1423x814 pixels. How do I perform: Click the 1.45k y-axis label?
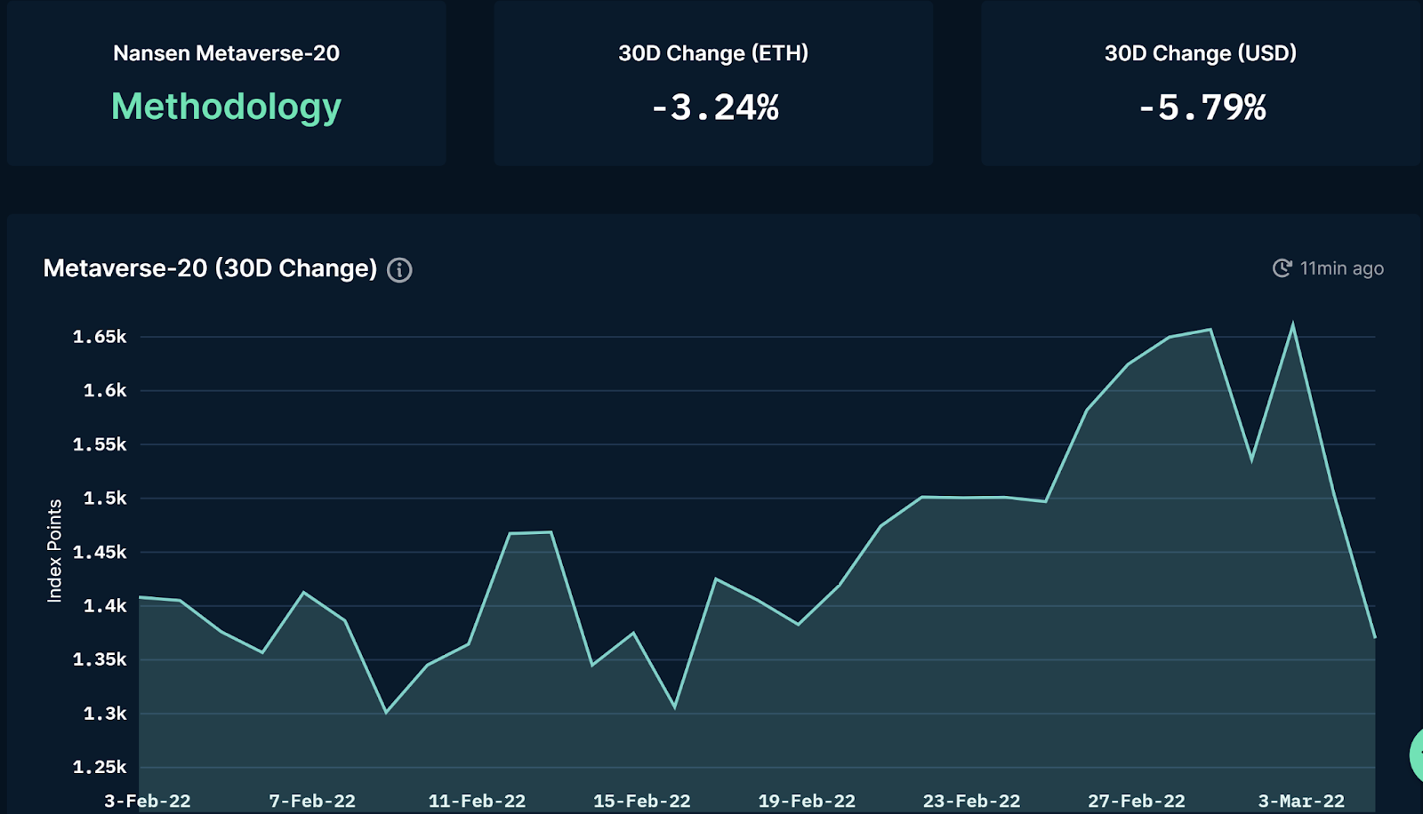[x=100, y=552]
